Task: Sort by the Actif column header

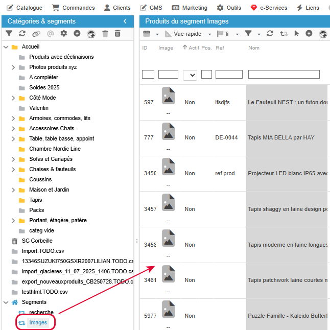Action: click(191, 48)
